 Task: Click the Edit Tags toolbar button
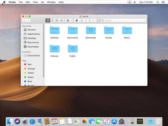pos(94,20)
